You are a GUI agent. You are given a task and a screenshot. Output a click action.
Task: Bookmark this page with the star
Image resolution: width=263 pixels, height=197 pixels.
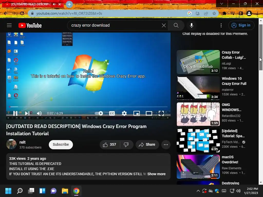click(x=214, y=13)
